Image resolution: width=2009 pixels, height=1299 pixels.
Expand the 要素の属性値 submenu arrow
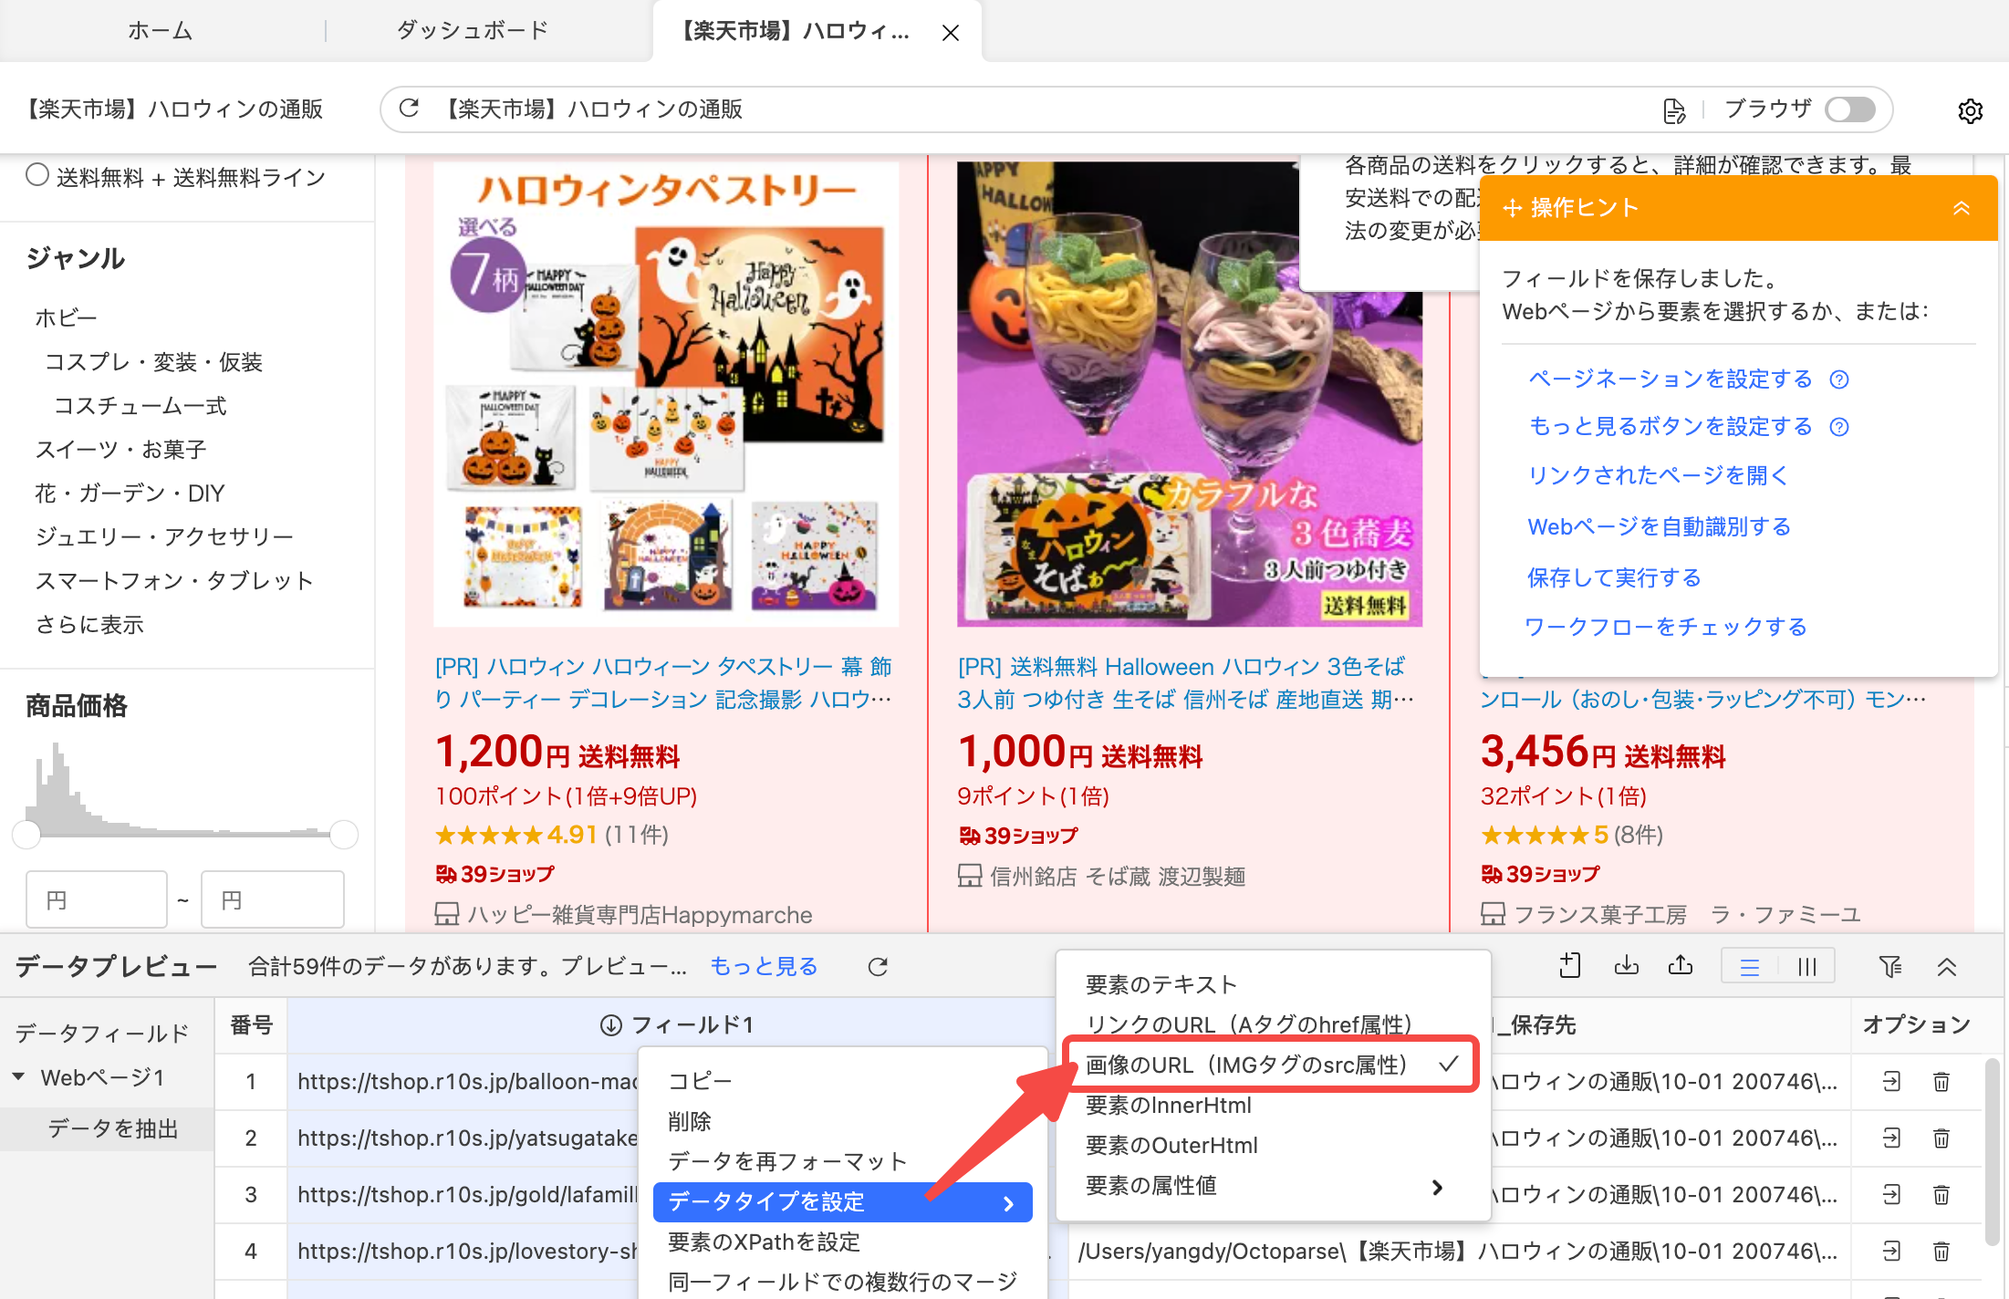(1437, 1187)
